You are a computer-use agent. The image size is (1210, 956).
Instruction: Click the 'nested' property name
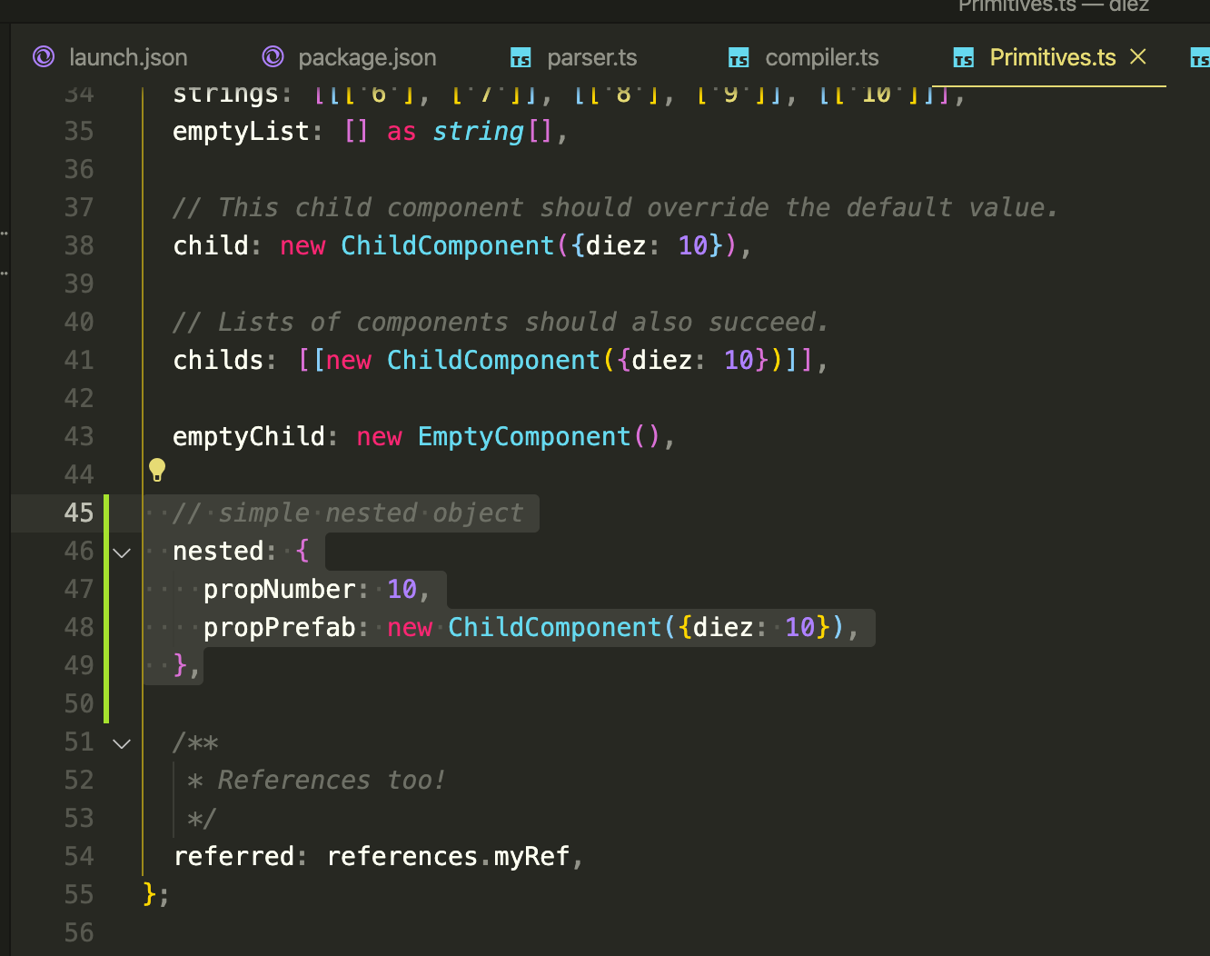coord(218,551)
